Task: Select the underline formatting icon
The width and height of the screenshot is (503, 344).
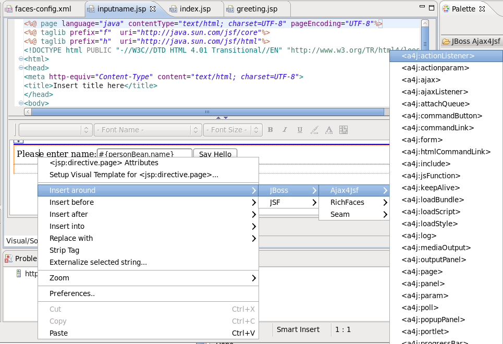Action: click(x=299, y=130)
